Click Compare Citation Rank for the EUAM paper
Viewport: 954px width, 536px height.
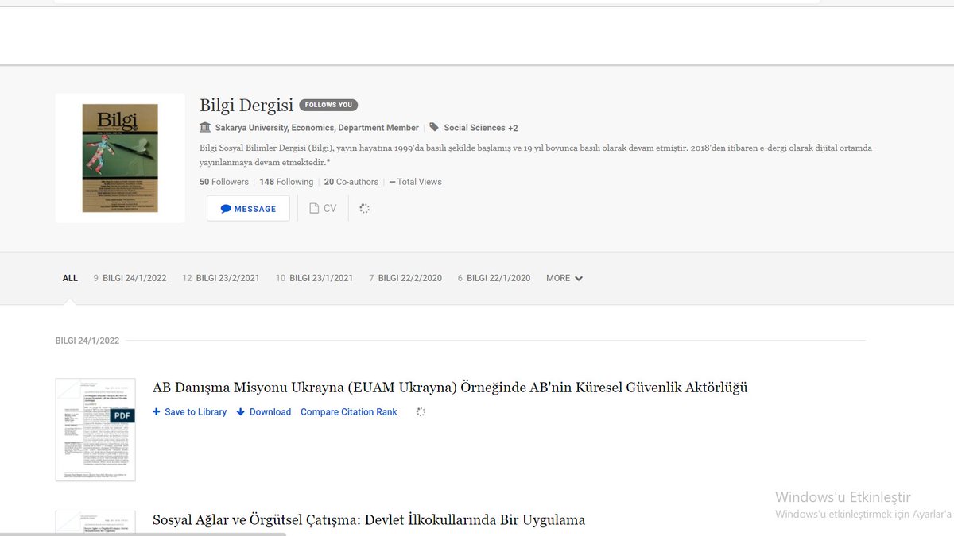(x=349, y=412)
